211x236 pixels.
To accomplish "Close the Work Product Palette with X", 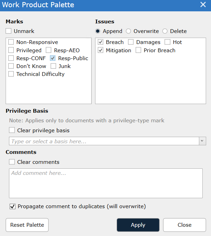I will click(203, 5).
